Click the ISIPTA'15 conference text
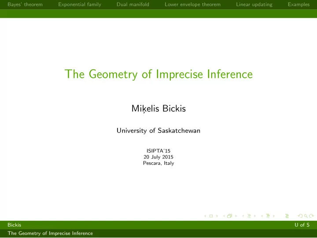 pyautogui.click(x=158, y=151)
